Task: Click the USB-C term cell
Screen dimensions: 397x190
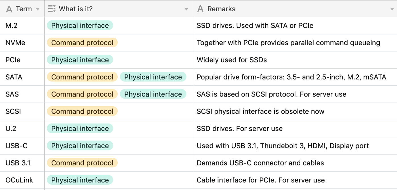Action: [x=16, y=146]
